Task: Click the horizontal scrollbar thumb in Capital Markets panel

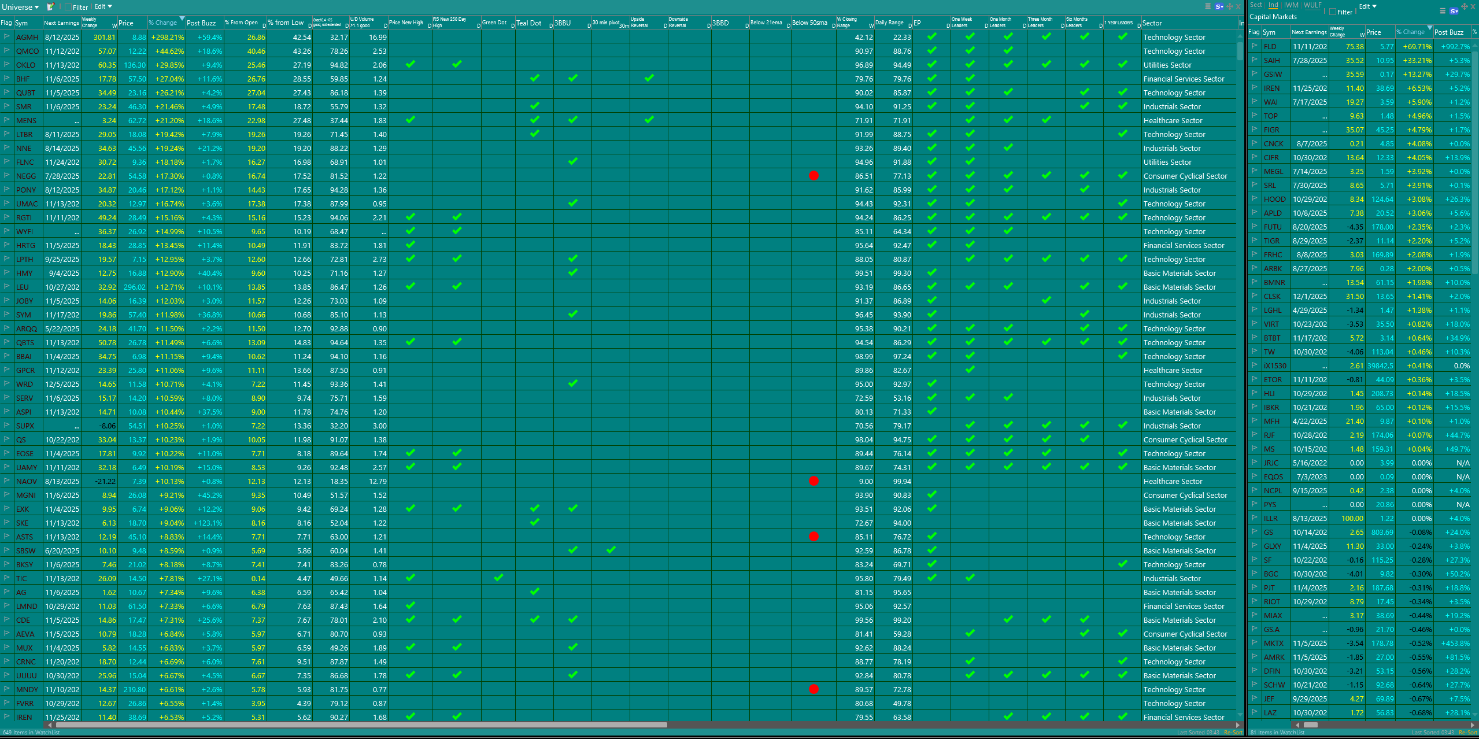Action: [1310, 725]
